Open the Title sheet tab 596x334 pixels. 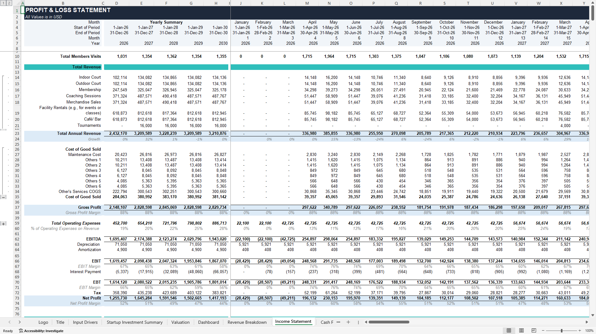(x=60, y=322)
